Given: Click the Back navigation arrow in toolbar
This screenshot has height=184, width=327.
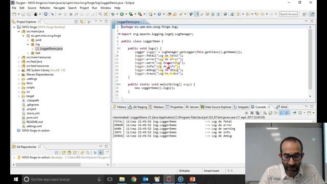Looking at the screenshot, I should click(x=262, y=14).
